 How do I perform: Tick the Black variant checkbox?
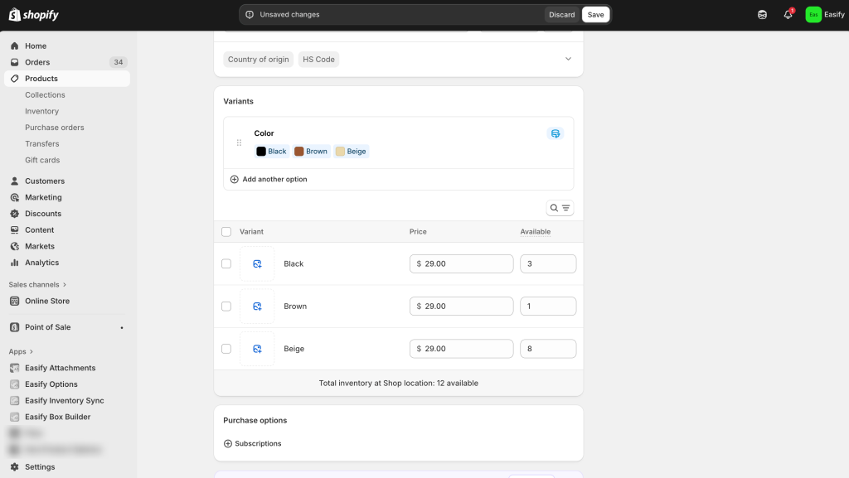tap(226, 264)
